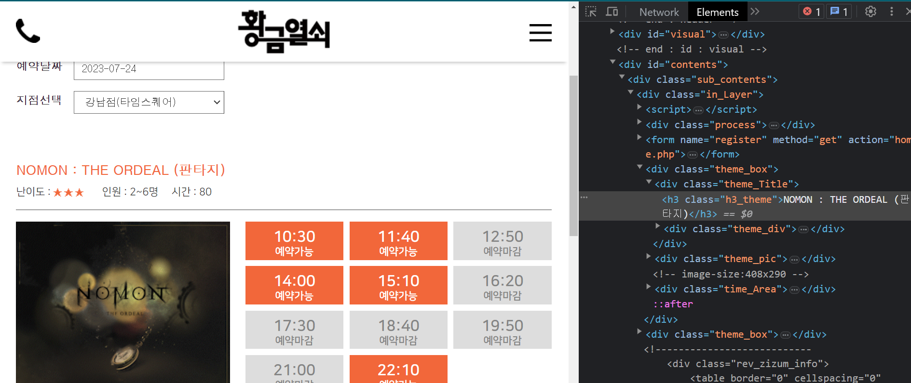The width and height of the screenshot is (911, 383).
Task: Select the ::after pseudo-element row
Action: click(x=673, y=304)
